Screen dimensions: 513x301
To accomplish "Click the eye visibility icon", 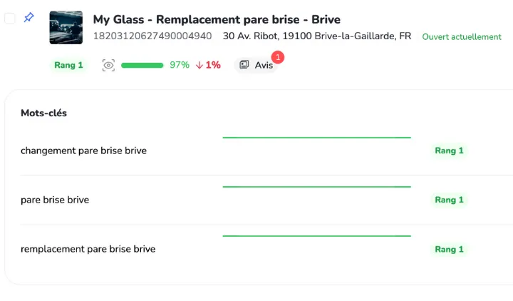I will 108,65.
